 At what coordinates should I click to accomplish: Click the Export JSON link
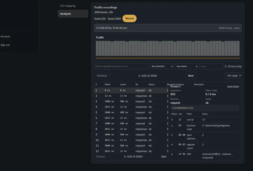click(x=114, y=18)
